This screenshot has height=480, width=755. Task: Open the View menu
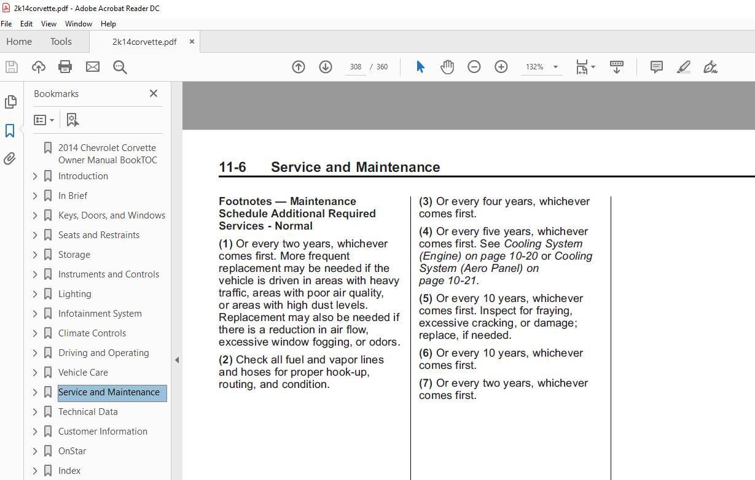[49, 24]
